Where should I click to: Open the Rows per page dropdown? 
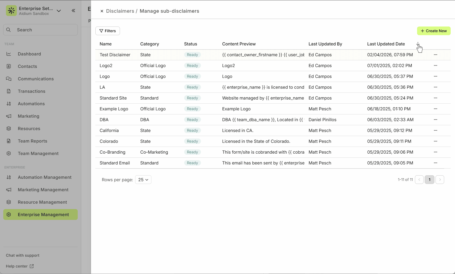pyautogui.click(x=143, y=180)
